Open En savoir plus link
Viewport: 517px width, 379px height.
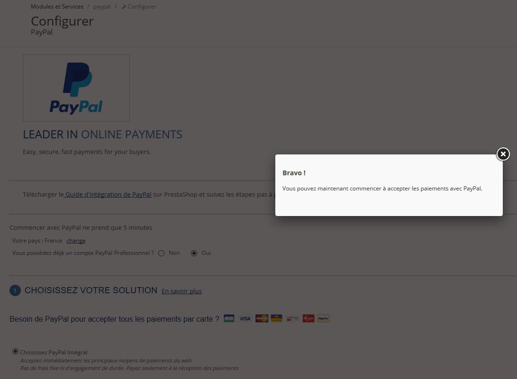[x=181, y=291]
